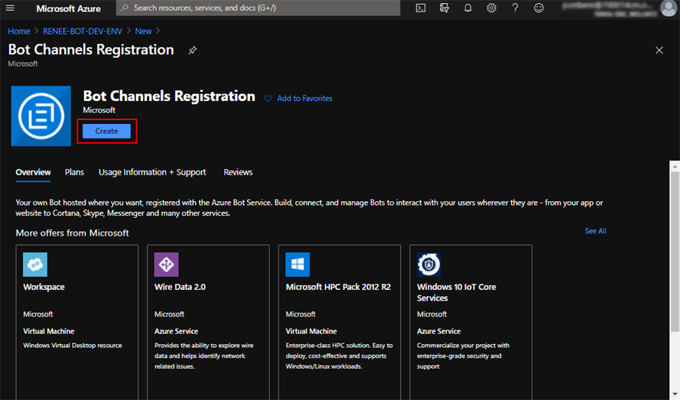Click Add to Favorites link

304,99
